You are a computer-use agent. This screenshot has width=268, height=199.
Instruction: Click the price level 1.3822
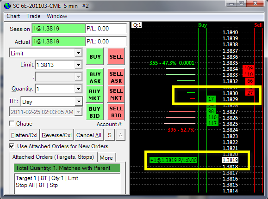click(230, 142)
